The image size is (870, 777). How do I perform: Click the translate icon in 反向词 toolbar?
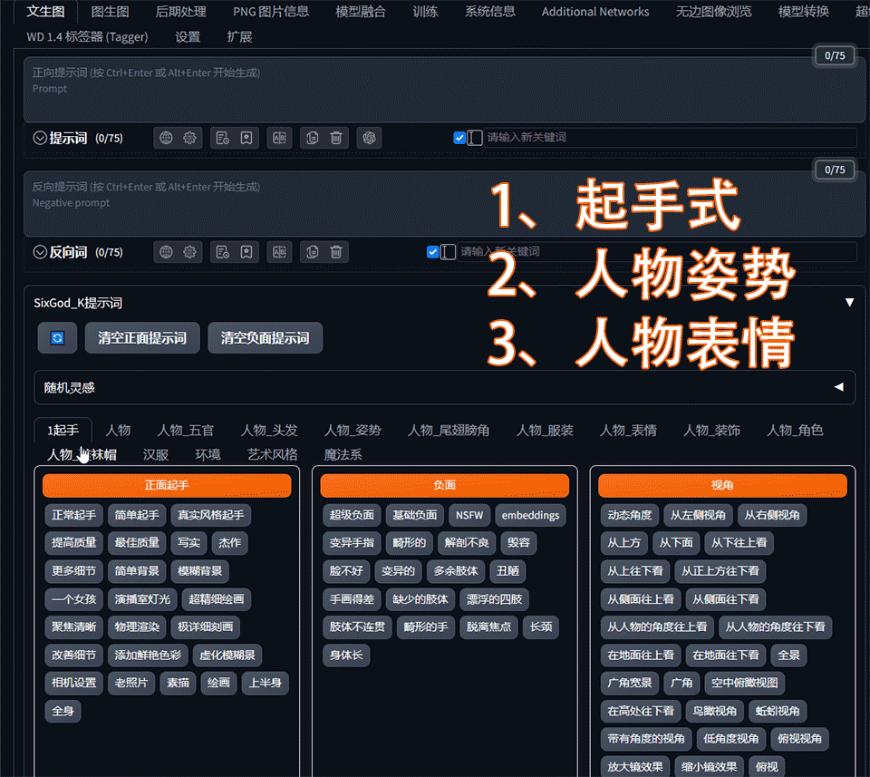(279, 252)
